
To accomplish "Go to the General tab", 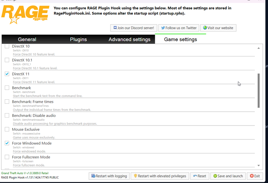I will (27, 39).
